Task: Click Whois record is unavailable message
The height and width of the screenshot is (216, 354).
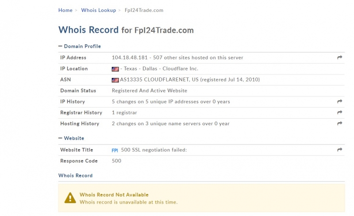Action: [128, 202]
